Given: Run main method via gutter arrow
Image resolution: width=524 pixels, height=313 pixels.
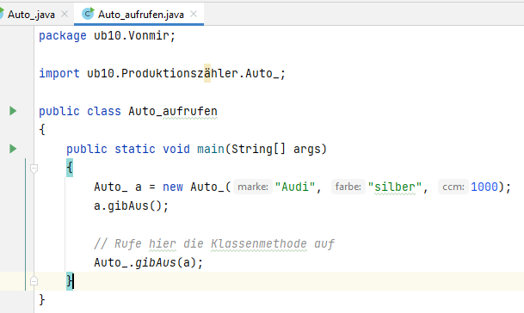Looking at the screenshot, I should (x=13, y=149).
